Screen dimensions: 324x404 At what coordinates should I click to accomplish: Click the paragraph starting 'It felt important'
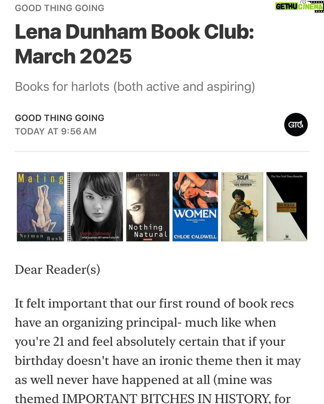pyautogui.click(x=158, y=351)
